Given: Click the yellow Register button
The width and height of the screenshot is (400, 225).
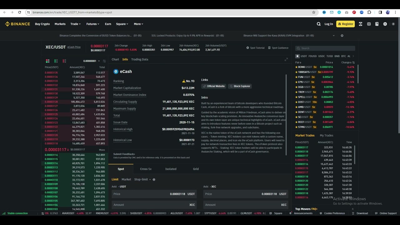Looking at the screenshot, I should [345, 24].
